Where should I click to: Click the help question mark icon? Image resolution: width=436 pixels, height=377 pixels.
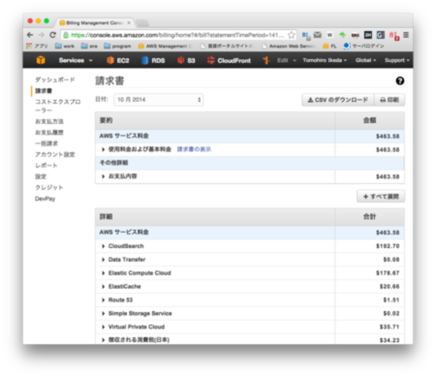[400, 81]
